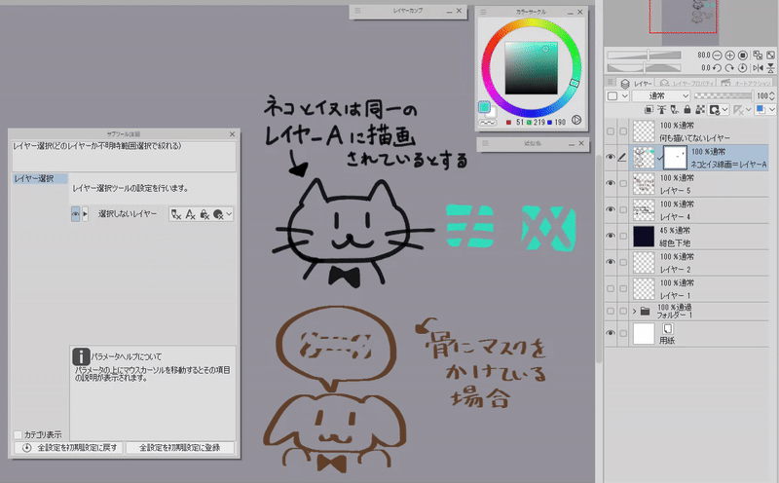
Task: Switch to the レイヤープロパティ tab
Action: pos(686,83)
